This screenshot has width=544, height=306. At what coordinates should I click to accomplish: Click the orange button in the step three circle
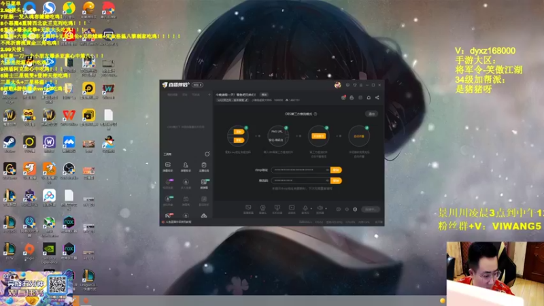(x=318, y=136)
